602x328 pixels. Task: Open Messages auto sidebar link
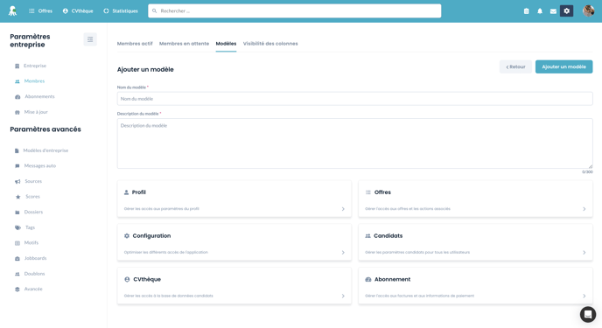click(x=40, y=166)
